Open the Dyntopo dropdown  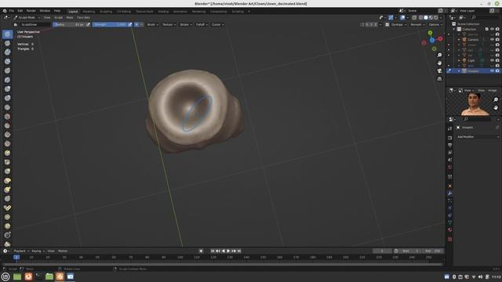(398, 24)
